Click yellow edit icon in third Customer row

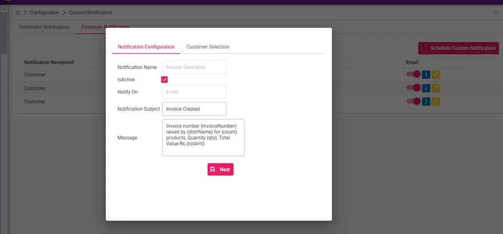click(x=435, y=101)
